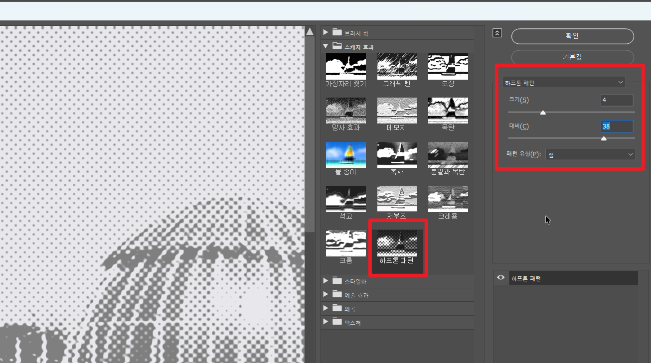Image resolution: width=651 pixels, height=363 pixels.
Task: Open the 하프톤 패턴 filter dropdown
Action: point(563,83)
